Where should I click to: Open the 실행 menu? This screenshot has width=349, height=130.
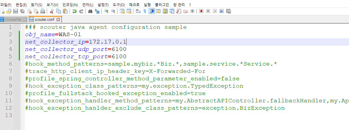[x=147, y=5]
